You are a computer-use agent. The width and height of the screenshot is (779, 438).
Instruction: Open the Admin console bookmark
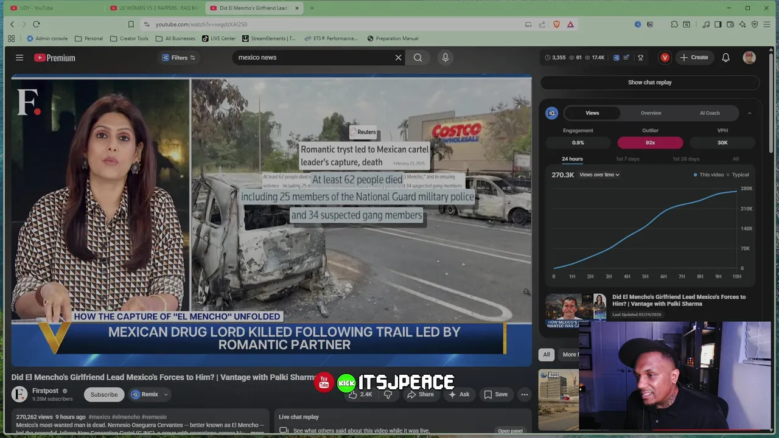click(47, 38)
